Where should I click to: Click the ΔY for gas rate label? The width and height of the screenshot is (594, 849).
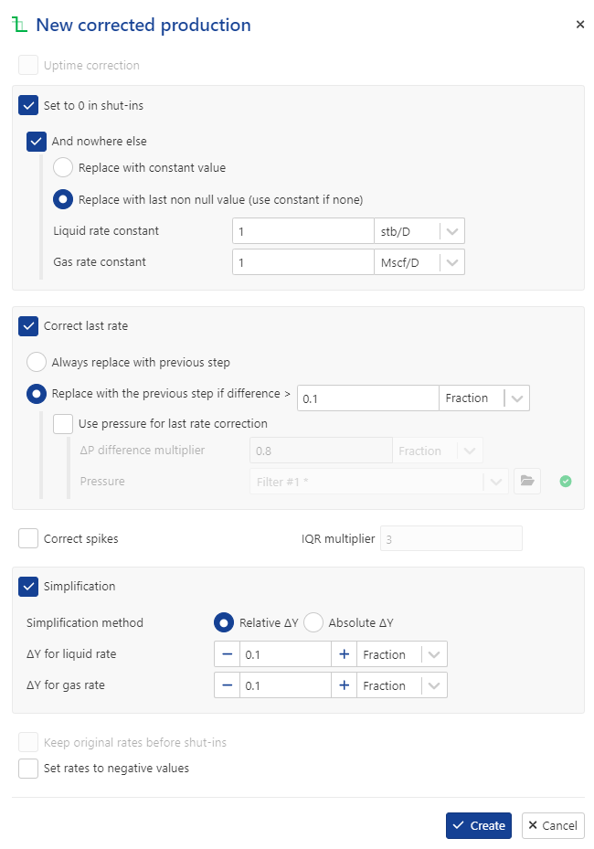(x=65, y=685)
